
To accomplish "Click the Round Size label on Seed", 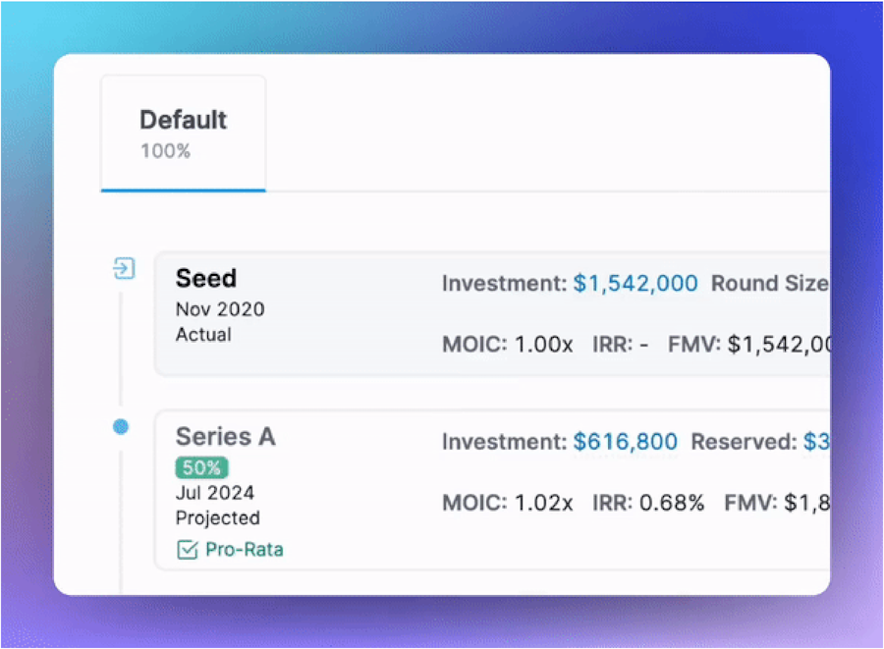I will pos(770,284).
